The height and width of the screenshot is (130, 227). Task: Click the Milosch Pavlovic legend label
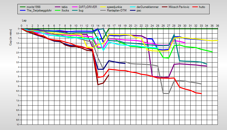tap(179, 7)
